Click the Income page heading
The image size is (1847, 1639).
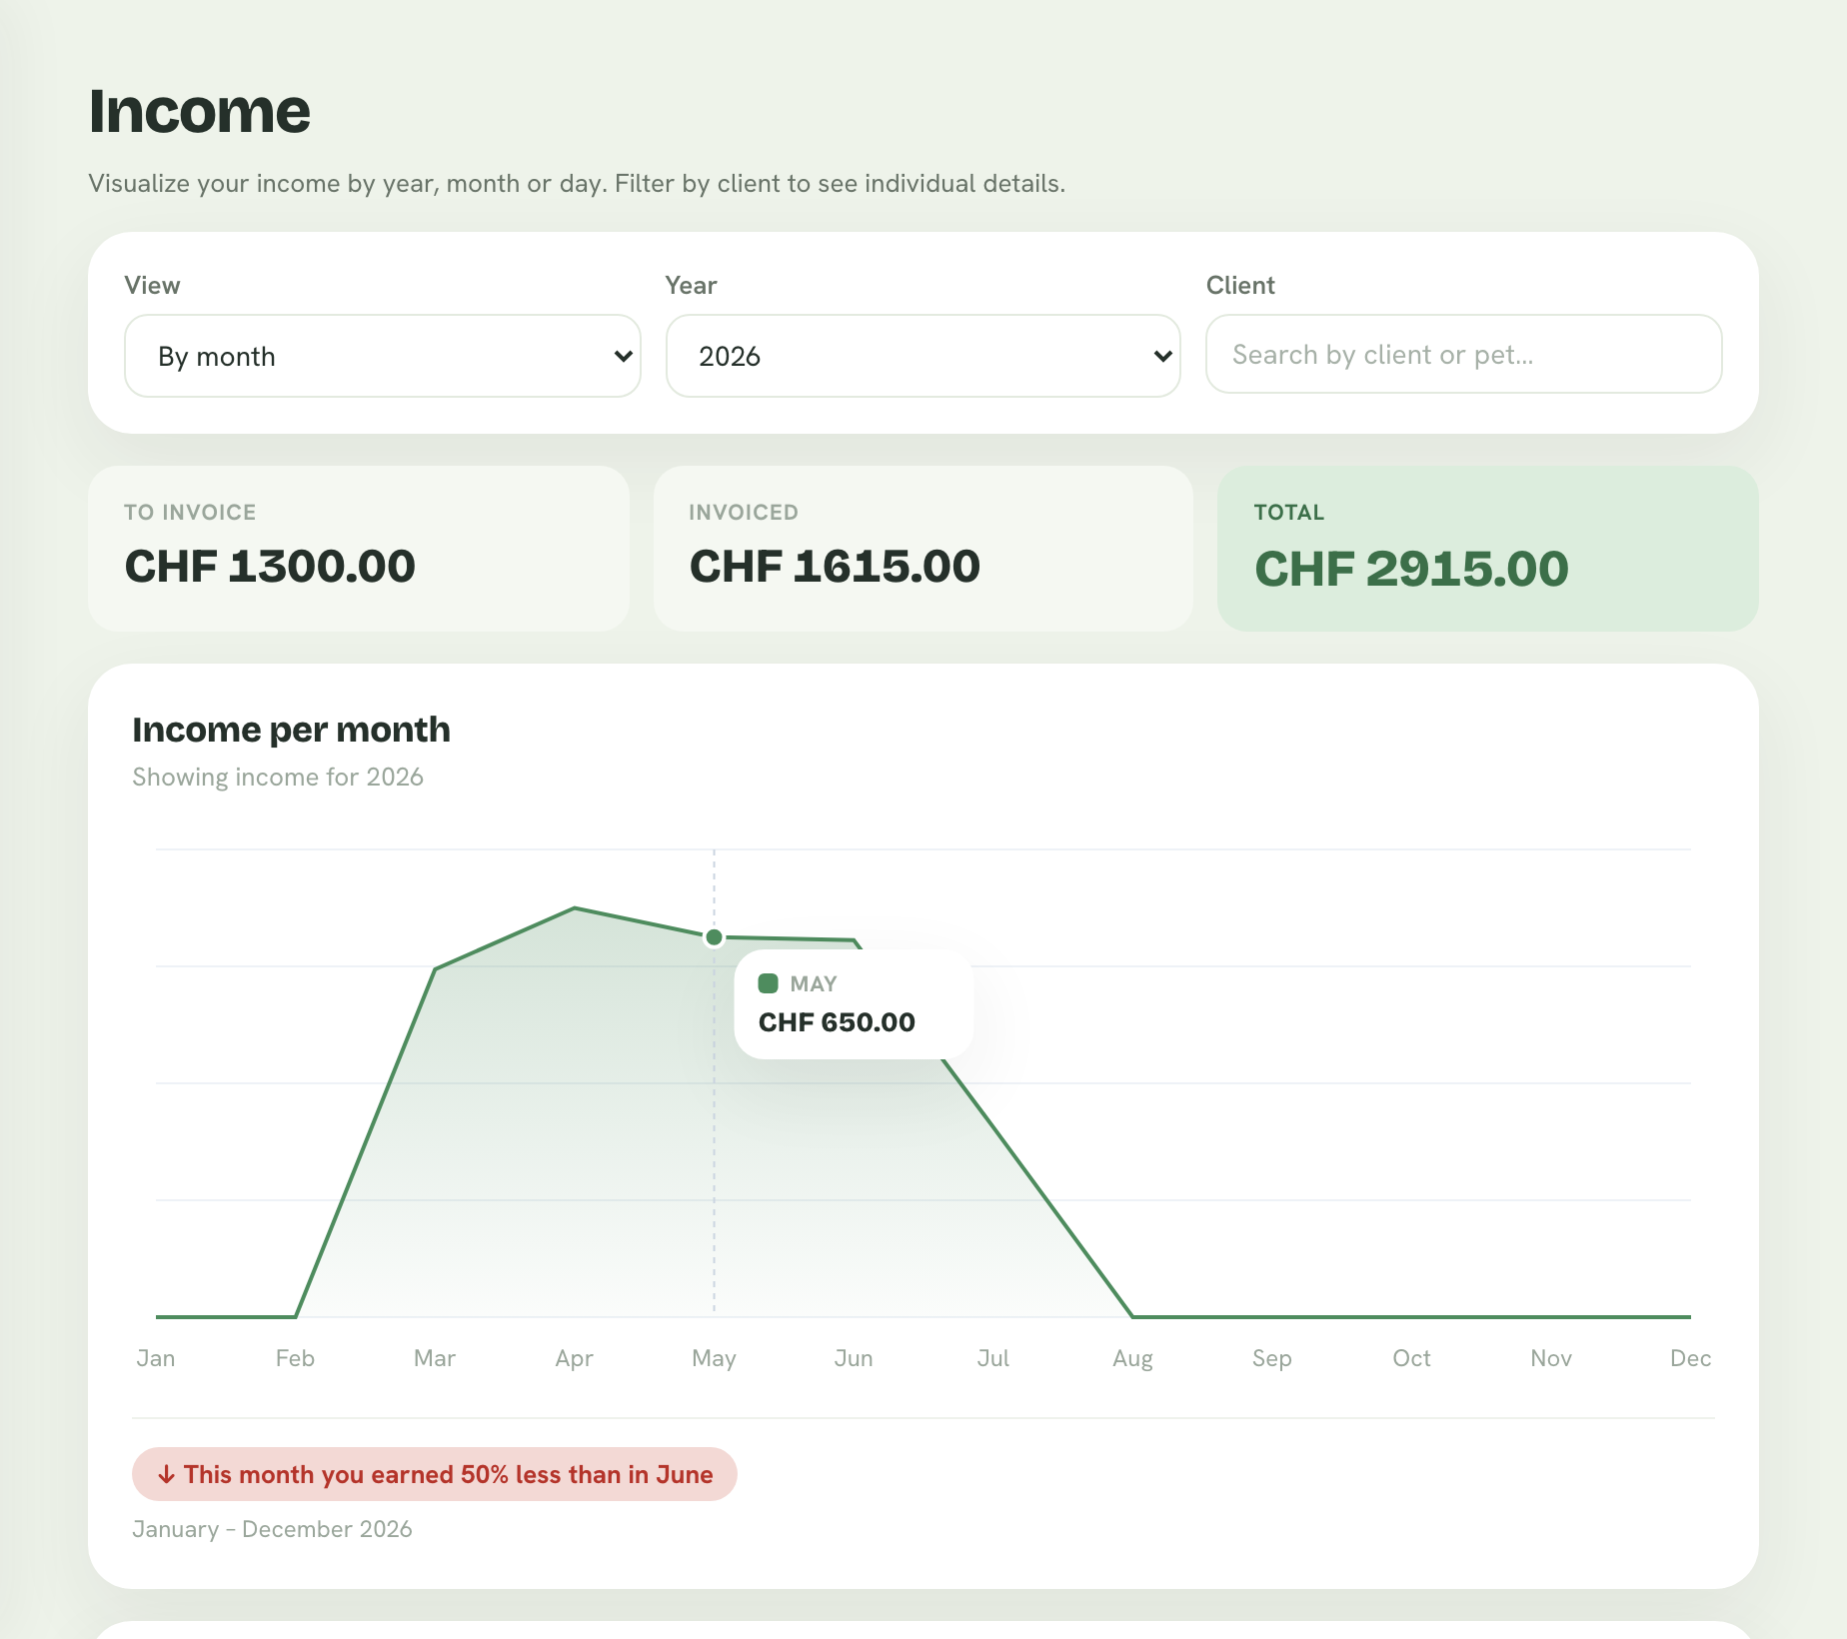pyautogui.click(x=200, y=110)
